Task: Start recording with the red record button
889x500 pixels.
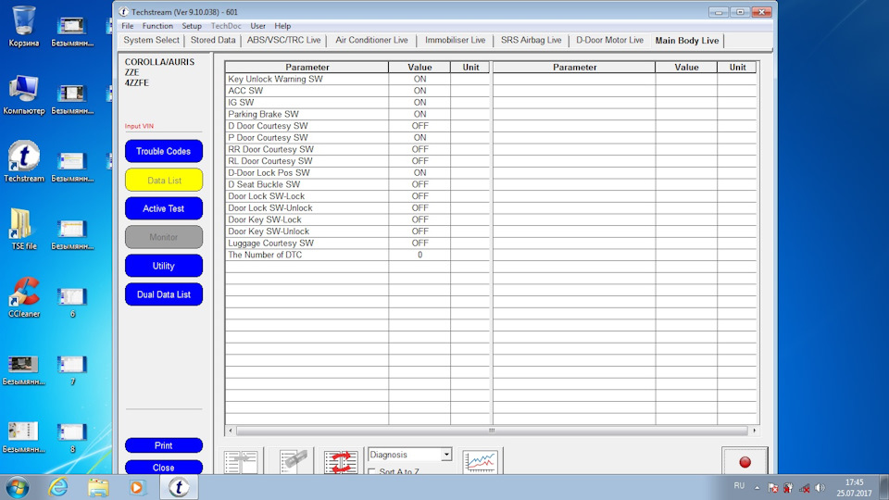Action: [745, 461]
